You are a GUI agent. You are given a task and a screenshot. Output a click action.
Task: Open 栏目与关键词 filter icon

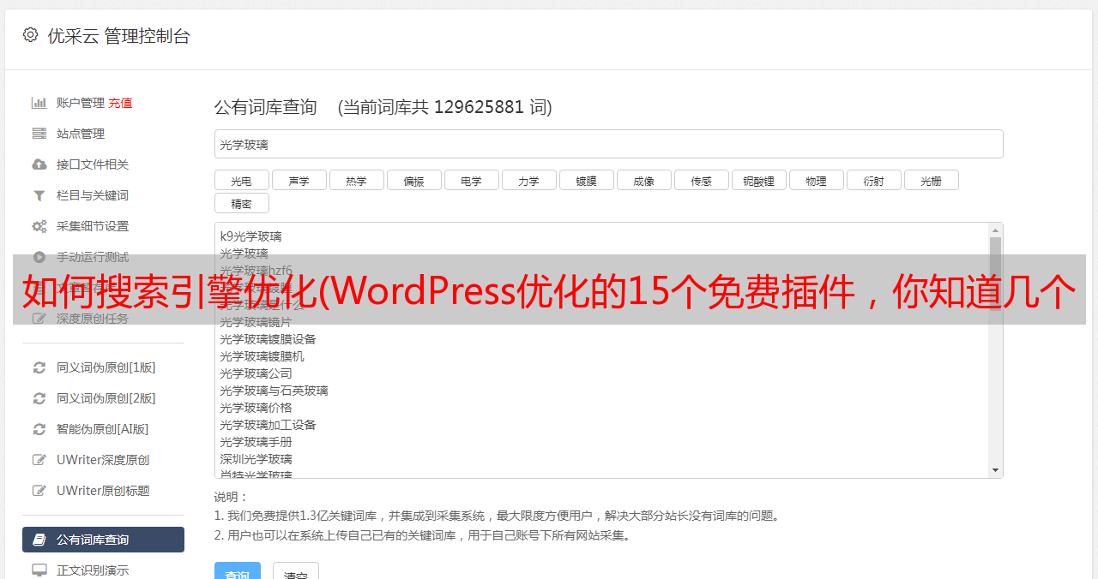pyautogui.click(x=39, y=195)
